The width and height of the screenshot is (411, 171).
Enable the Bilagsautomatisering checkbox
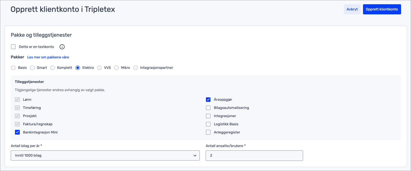[208, 108]
